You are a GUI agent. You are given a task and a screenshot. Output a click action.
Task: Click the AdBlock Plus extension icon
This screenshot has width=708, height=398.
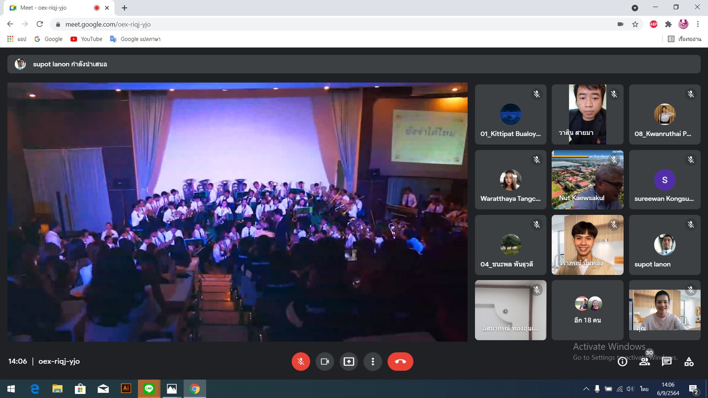click(653, 24)
